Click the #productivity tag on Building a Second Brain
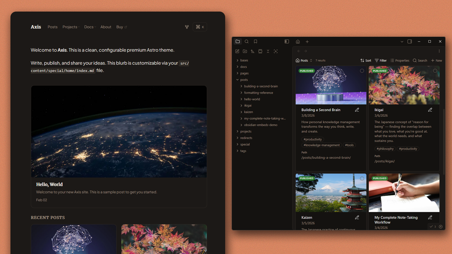452x254 pixels. pyautogui.click(x=312, y=139)
